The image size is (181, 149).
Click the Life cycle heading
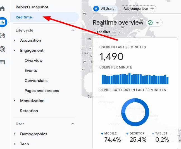25,30
